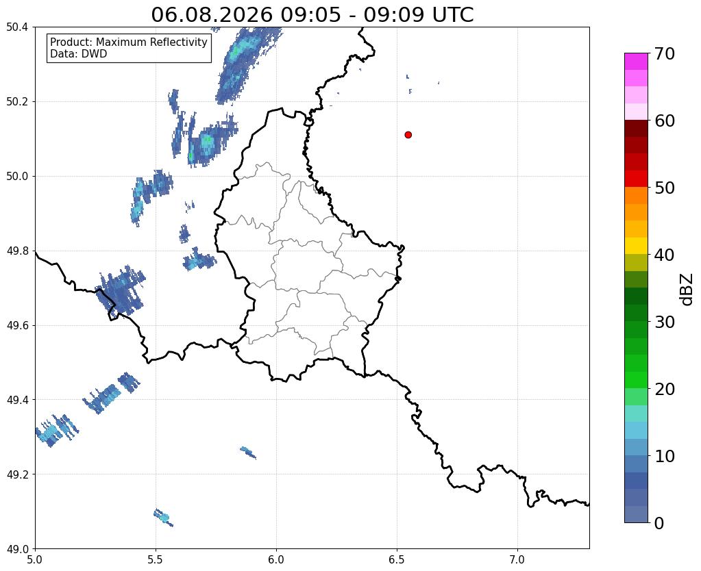Select the plot title with date and UTC time
Viewport: 701px width, 571px height.
[x=312, y=14]
